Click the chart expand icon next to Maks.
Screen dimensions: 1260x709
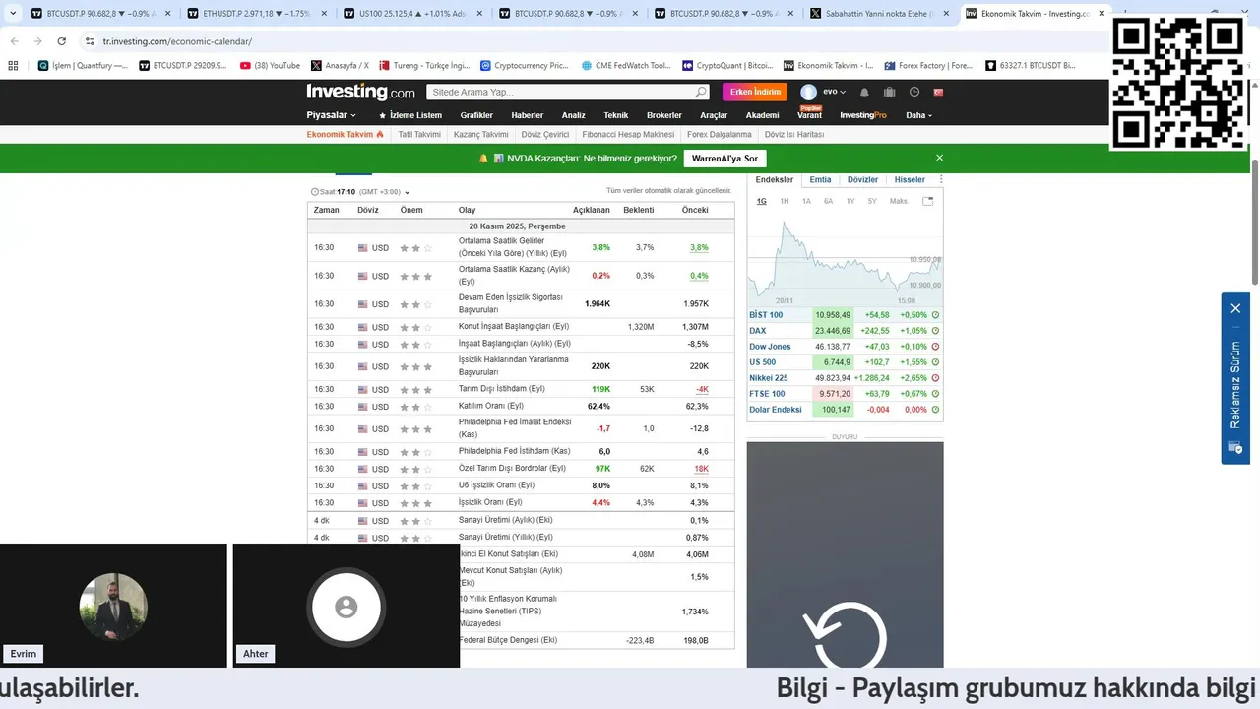coord(927,201)
